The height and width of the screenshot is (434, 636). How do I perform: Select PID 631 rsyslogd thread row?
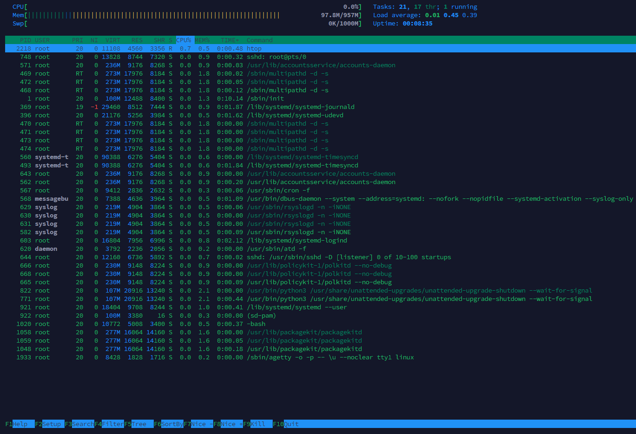pos(320,223)
